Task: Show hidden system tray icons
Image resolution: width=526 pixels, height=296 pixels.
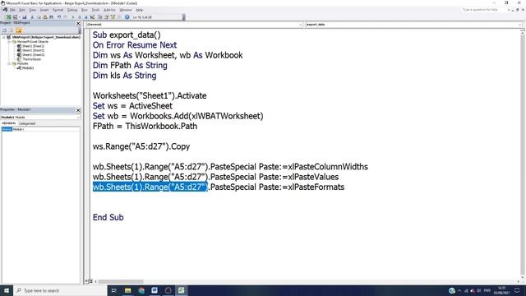Action: (459, 290)
